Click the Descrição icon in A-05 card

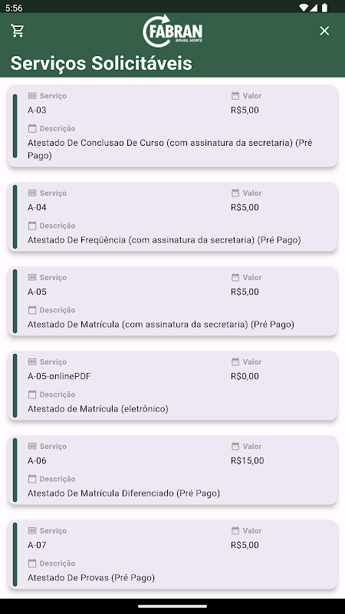coord(32,310)
